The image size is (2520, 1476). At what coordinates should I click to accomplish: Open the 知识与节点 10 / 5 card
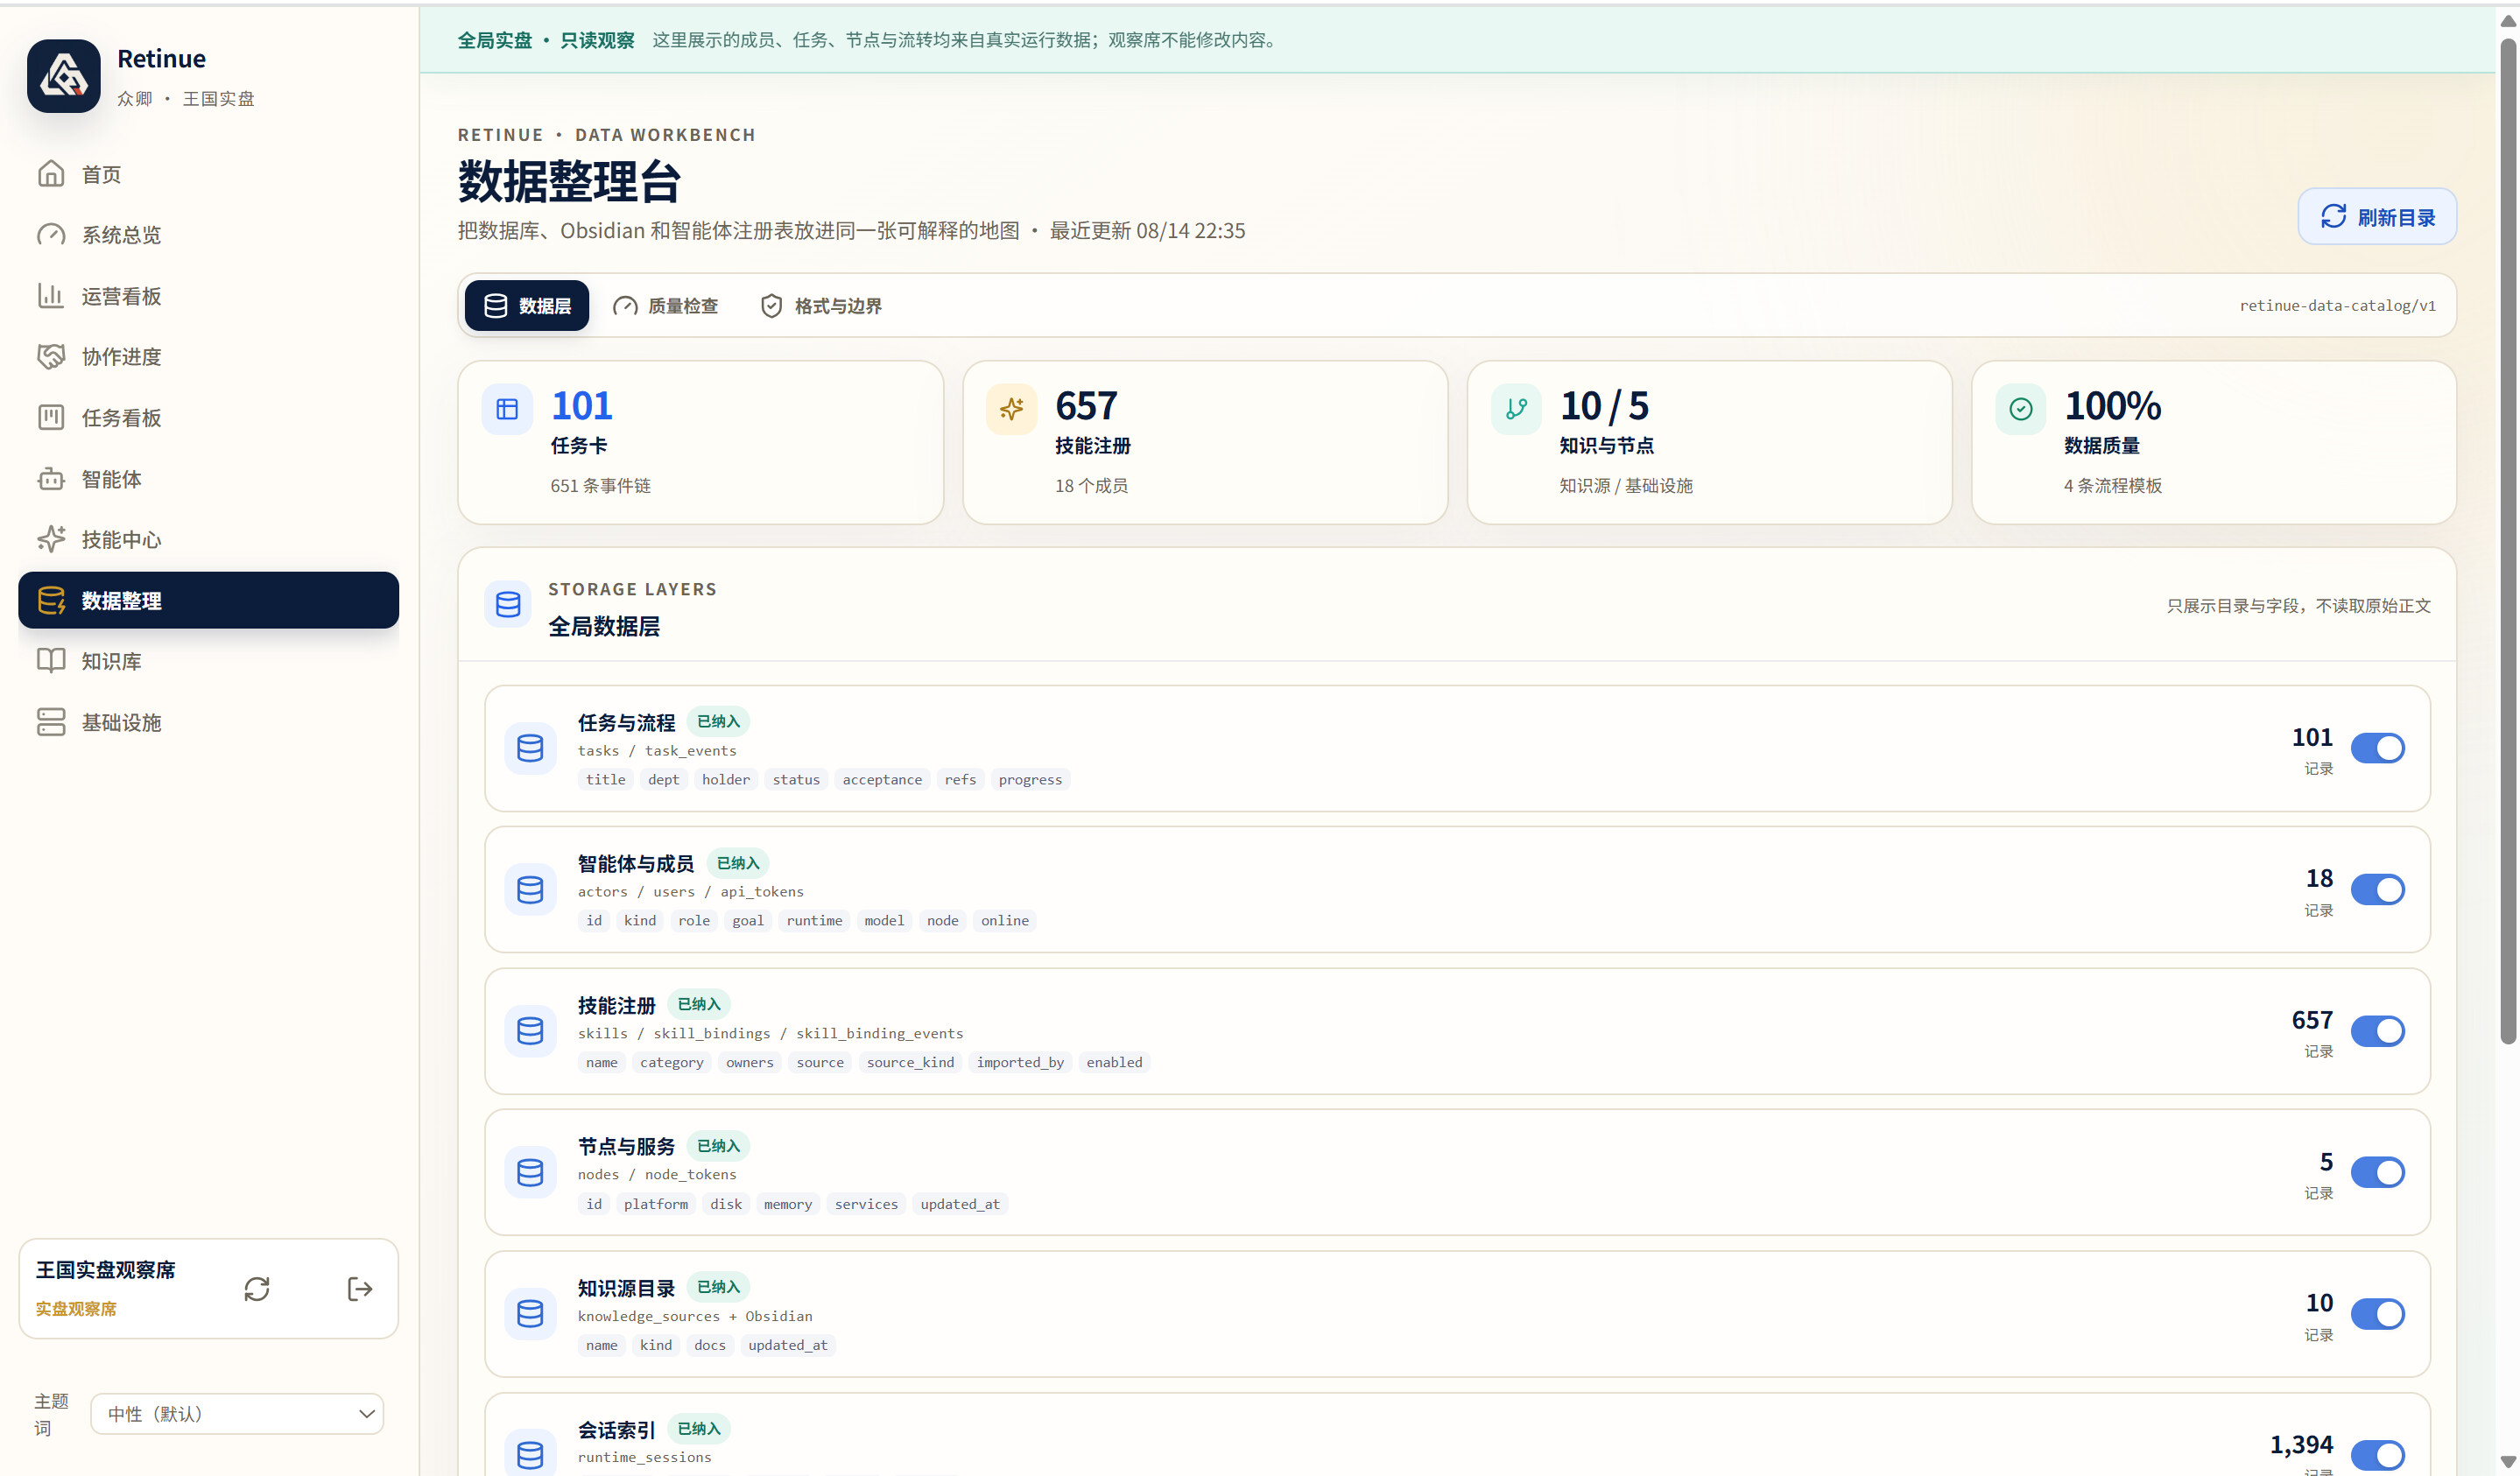click(1709, 442)
